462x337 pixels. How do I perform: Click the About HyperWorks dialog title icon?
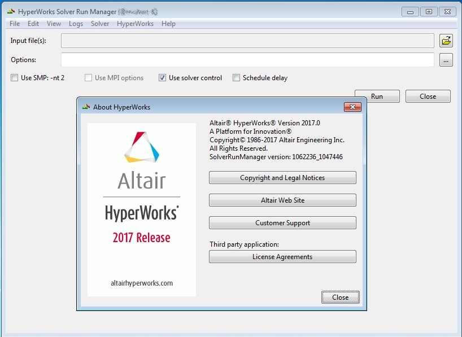[86, 107]
